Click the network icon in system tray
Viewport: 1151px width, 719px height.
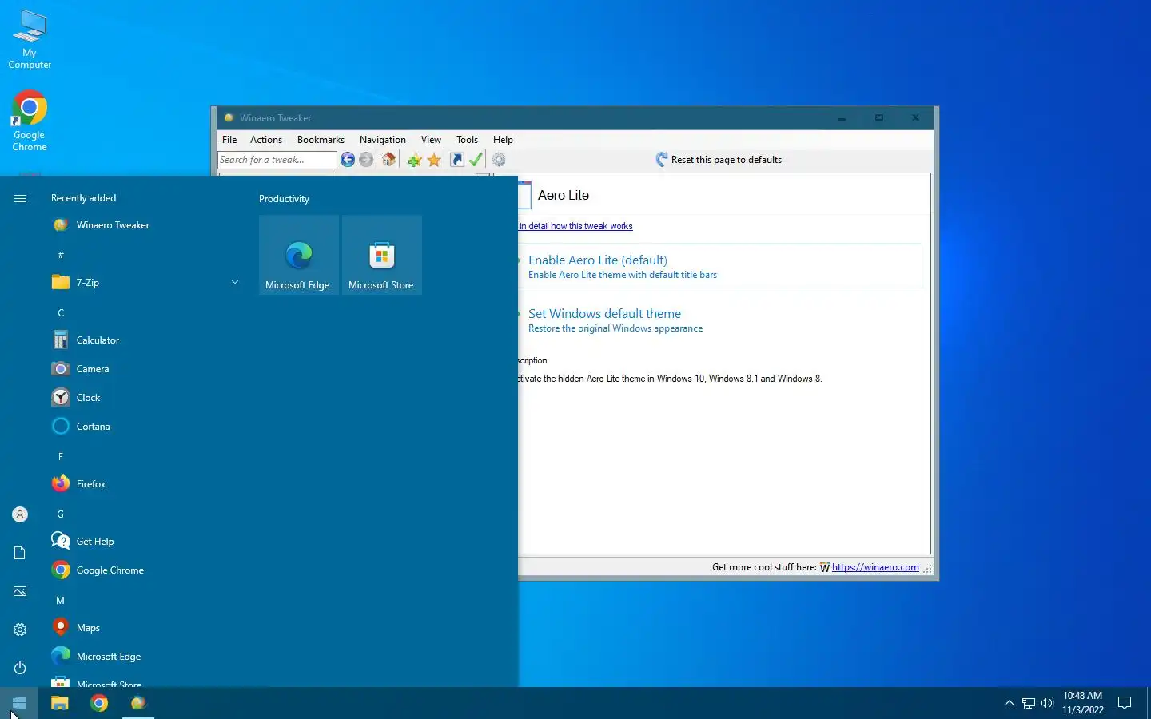point(1029,703)
